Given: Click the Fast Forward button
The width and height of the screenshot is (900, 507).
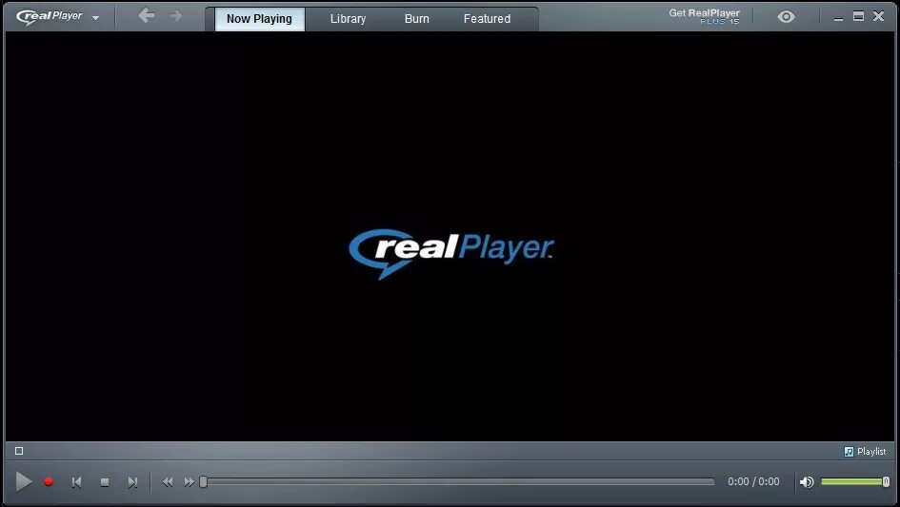Looking at the screenshot, I should tap(189, 482).
